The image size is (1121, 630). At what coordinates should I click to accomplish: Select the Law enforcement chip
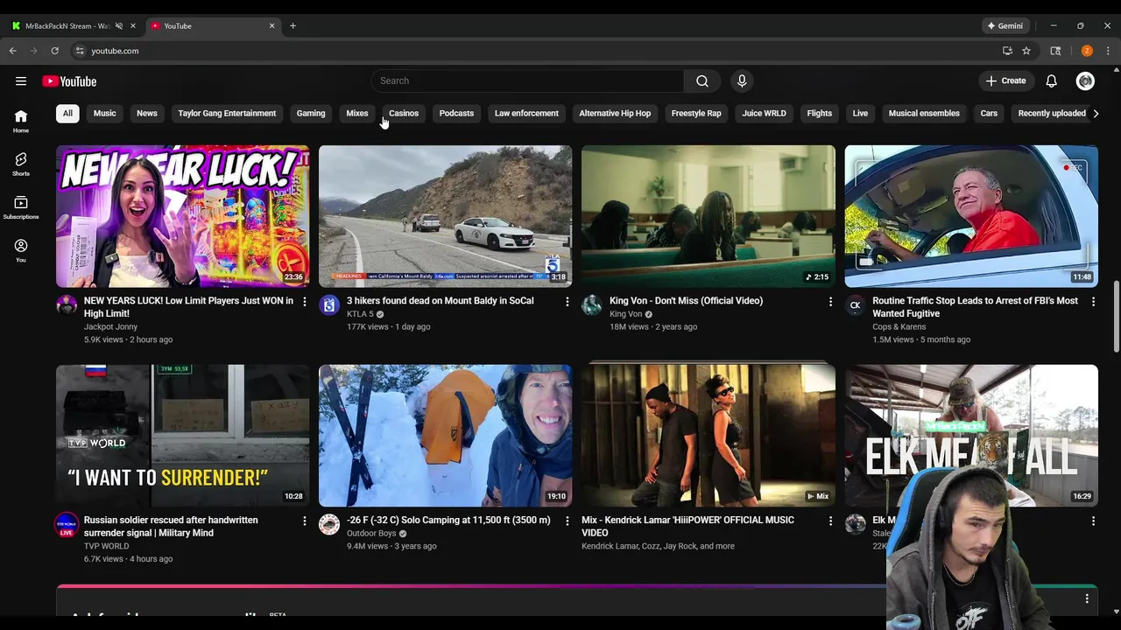pyautogui.click(x=526, y=113)
